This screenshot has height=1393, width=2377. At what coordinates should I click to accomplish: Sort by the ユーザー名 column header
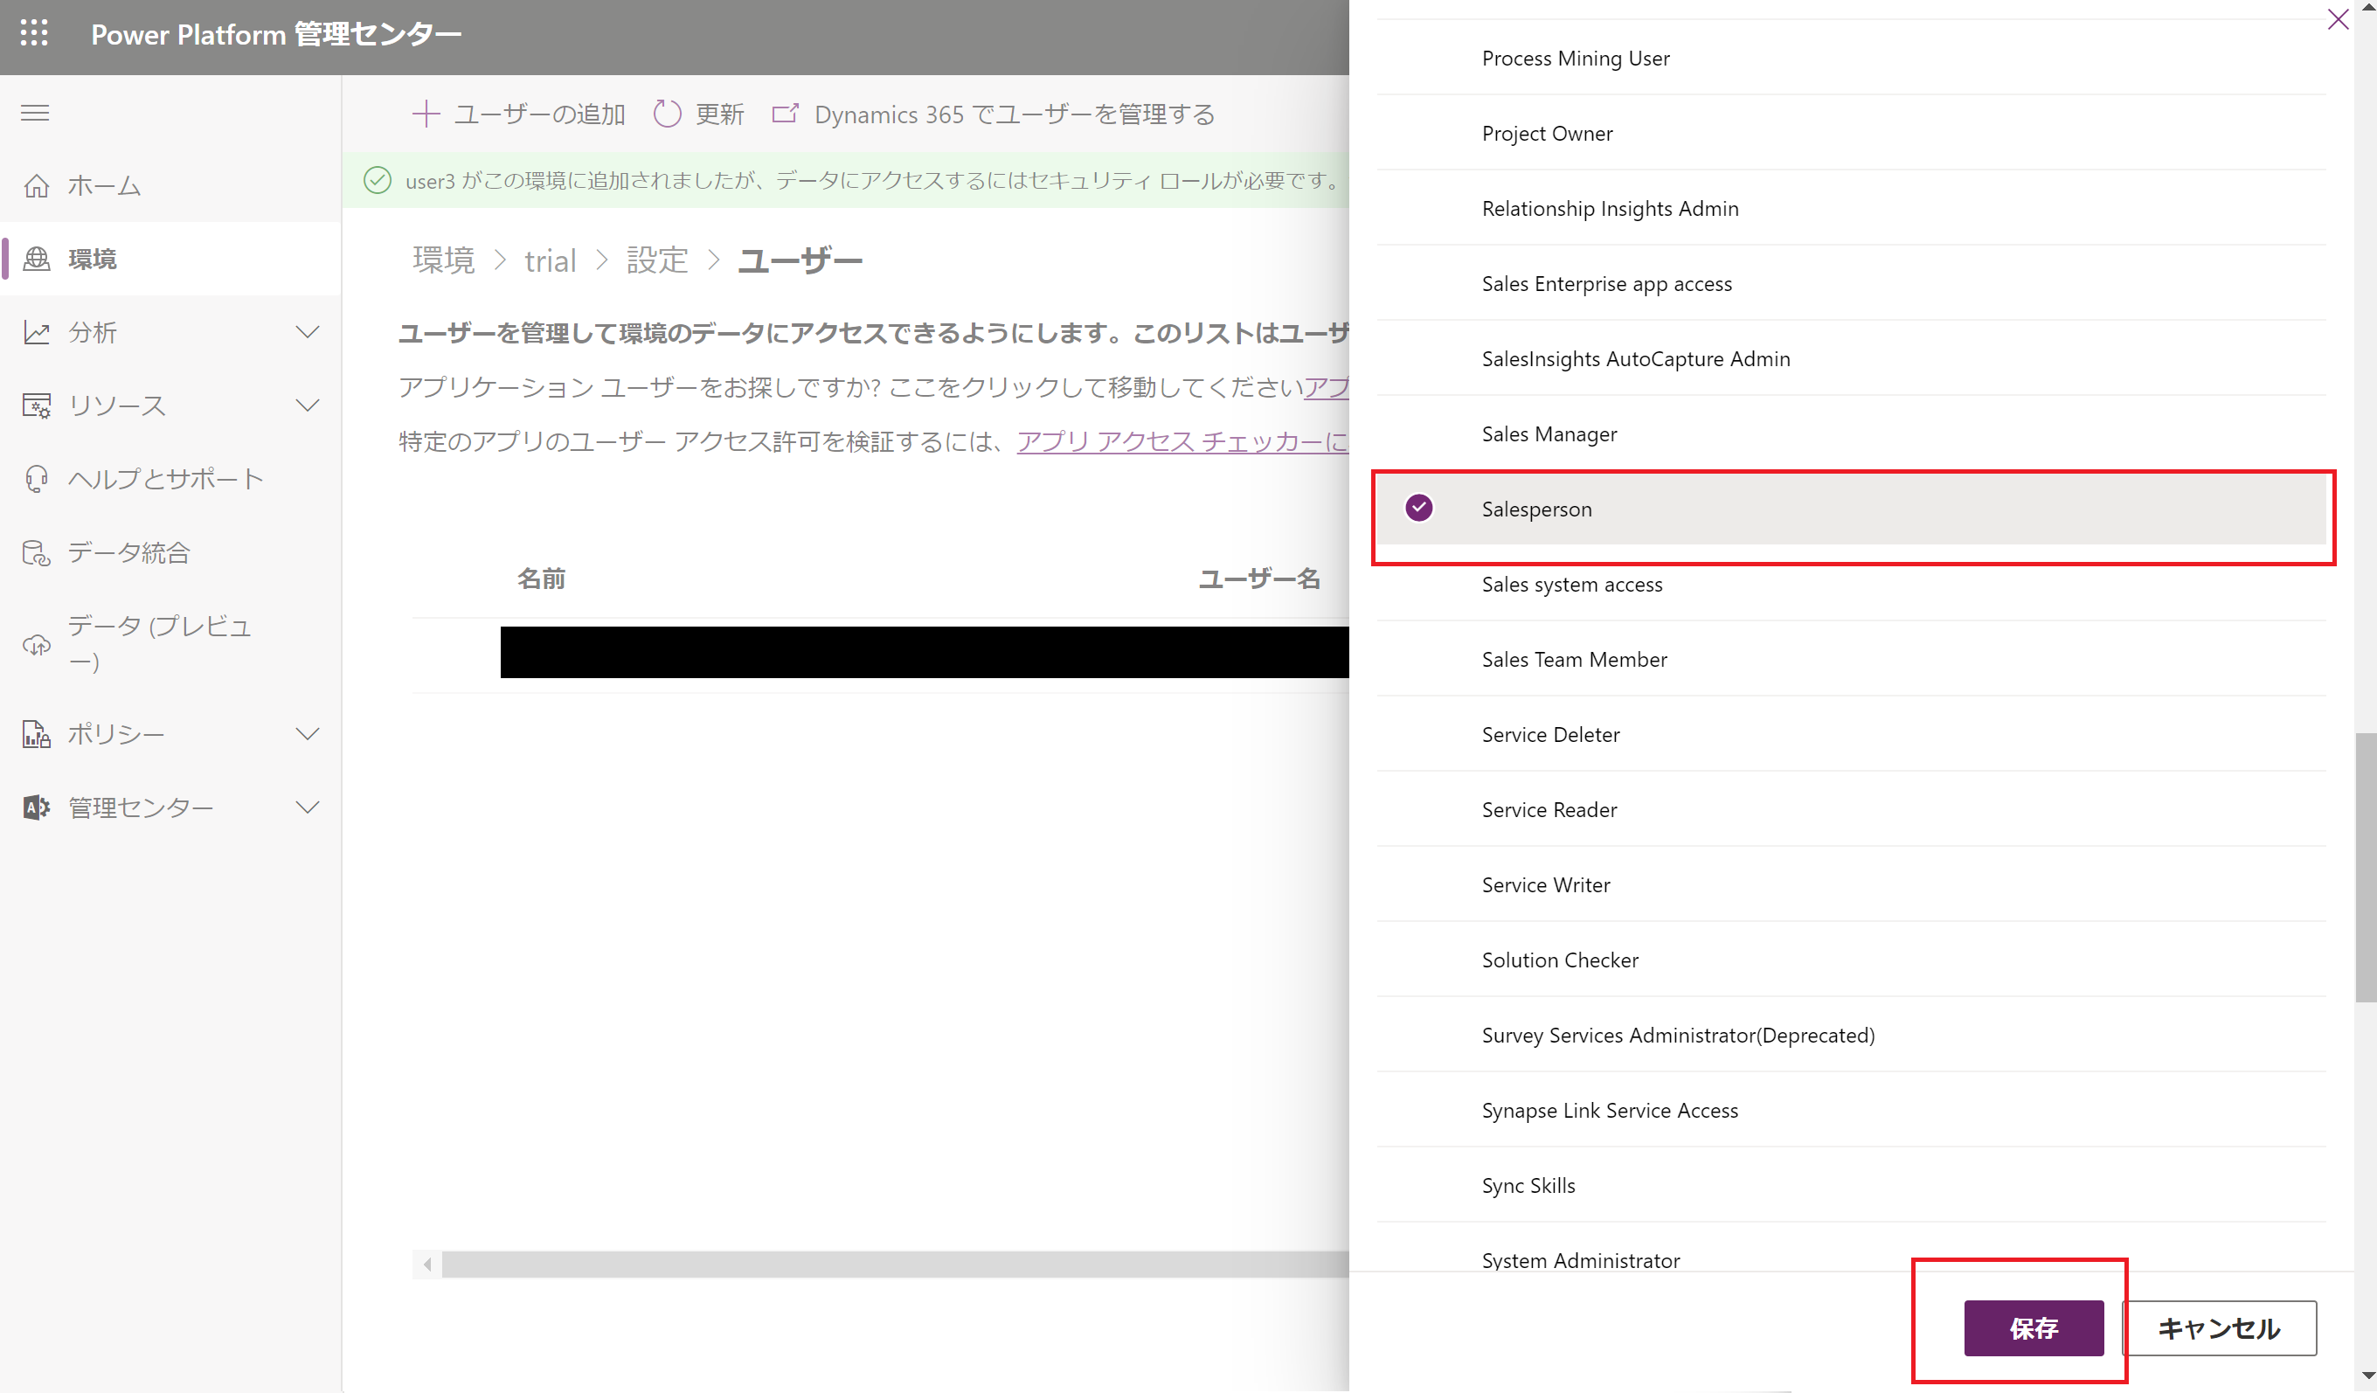point(1258,579)
